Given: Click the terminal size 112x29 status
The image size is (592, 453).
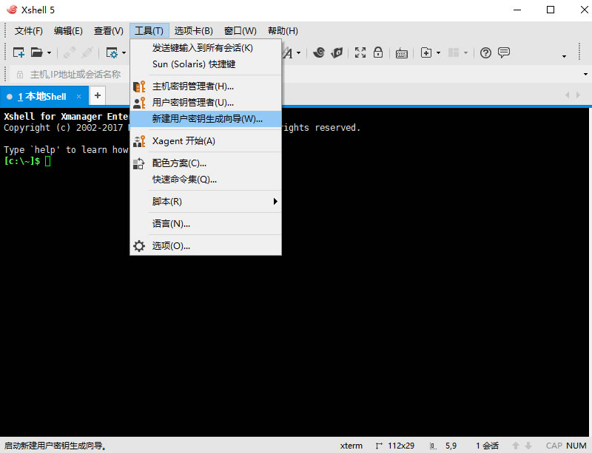Looking at the screenshot, I should tap(401, 446).
